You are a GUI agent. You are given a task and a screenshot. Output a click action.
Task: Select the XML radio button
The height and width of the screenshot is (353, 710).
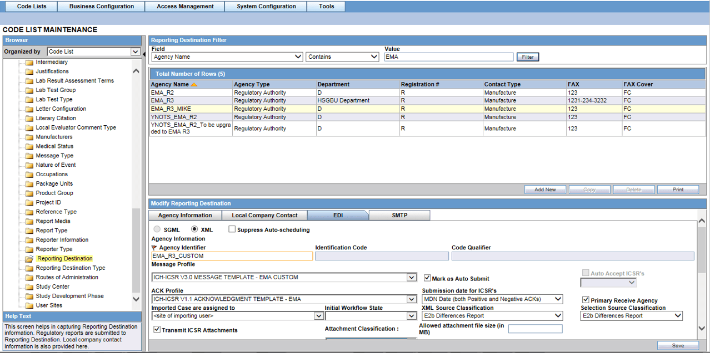(x=194, y=229)
